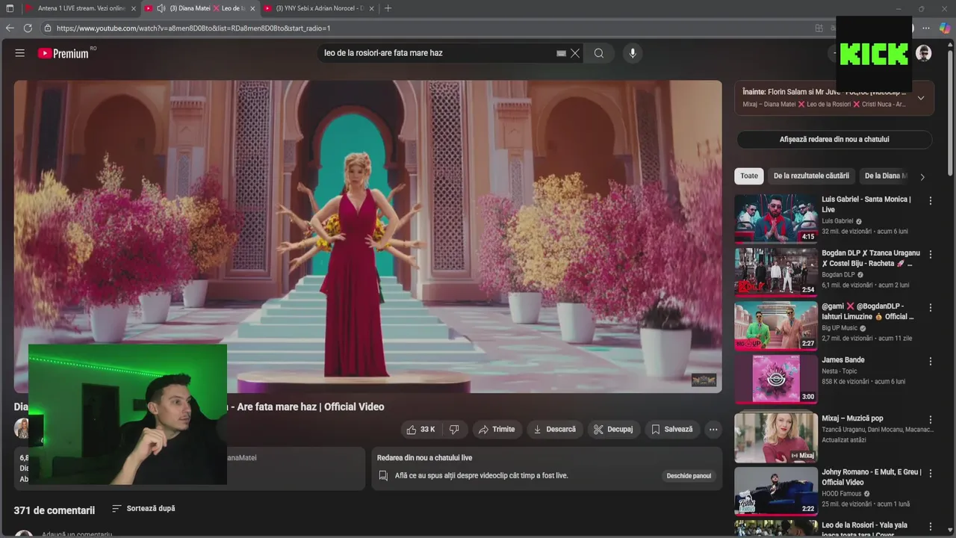Click the channel watermark in video corner
The height and width of the screenshot is (538, 956).
pos(704,380)
